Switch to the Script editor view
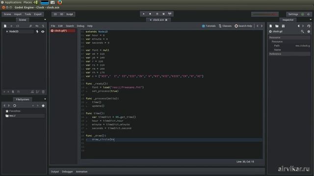The image size is (314, 176). tap(70, 14)
